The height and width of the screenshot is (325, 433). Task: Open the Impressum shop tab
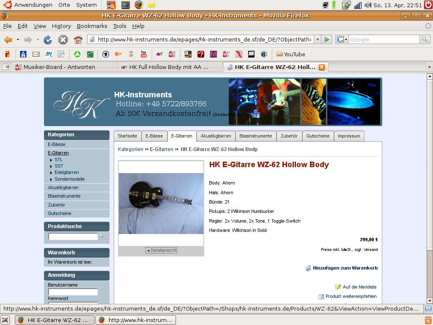click(349, 136)
